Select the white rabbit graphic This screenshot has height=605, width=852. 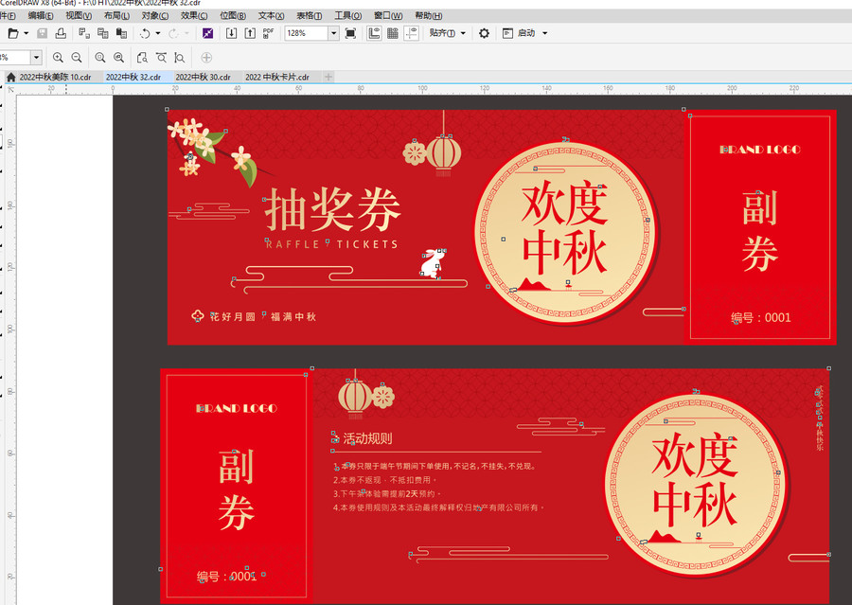432,263
